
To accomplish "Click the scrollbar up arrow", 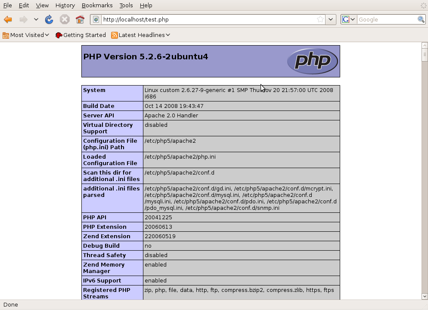I will [x=425, y=45].
